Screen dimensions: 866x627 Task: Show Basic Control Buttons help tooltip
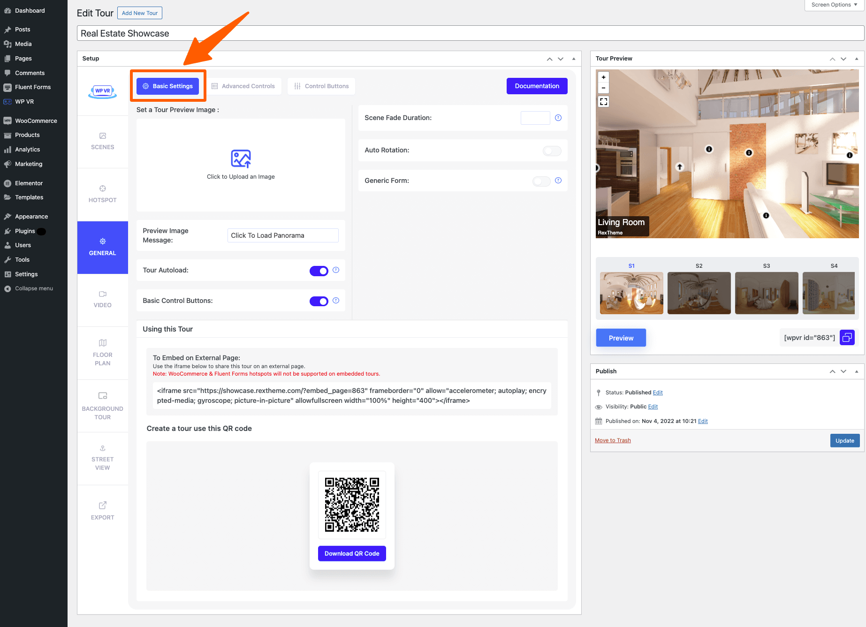pyautogui.click(x=336, y=301)
